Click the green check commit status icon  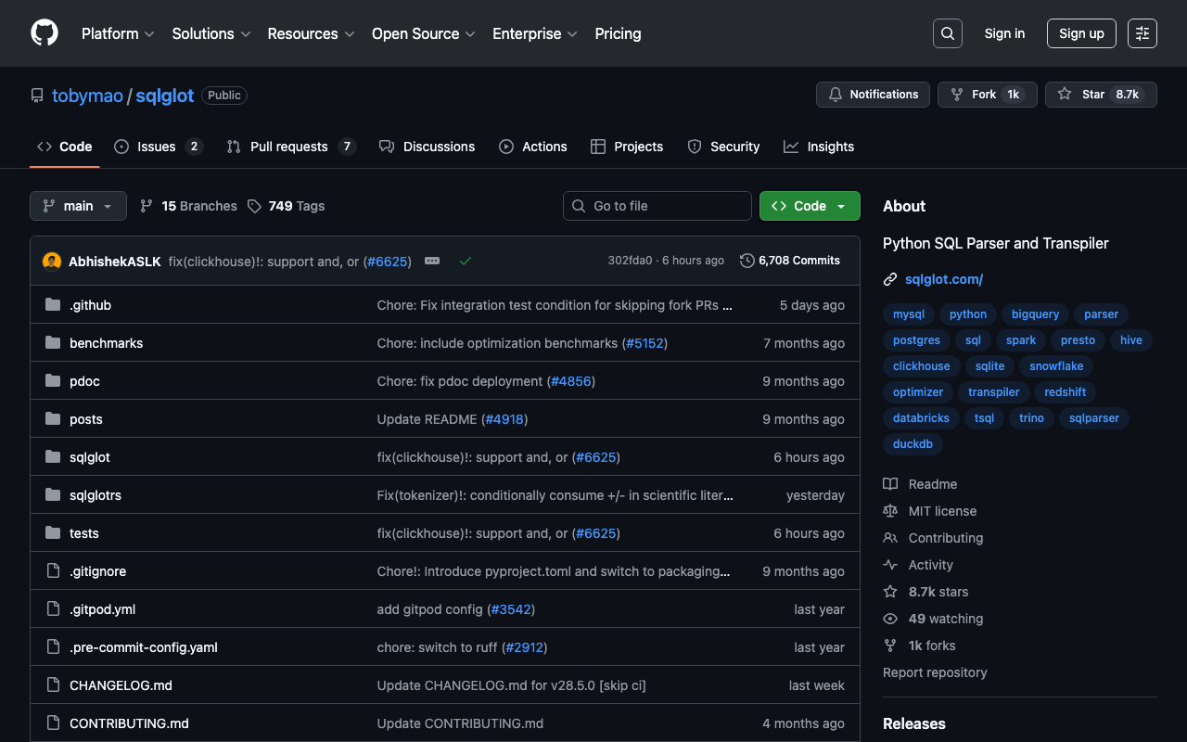466,262
